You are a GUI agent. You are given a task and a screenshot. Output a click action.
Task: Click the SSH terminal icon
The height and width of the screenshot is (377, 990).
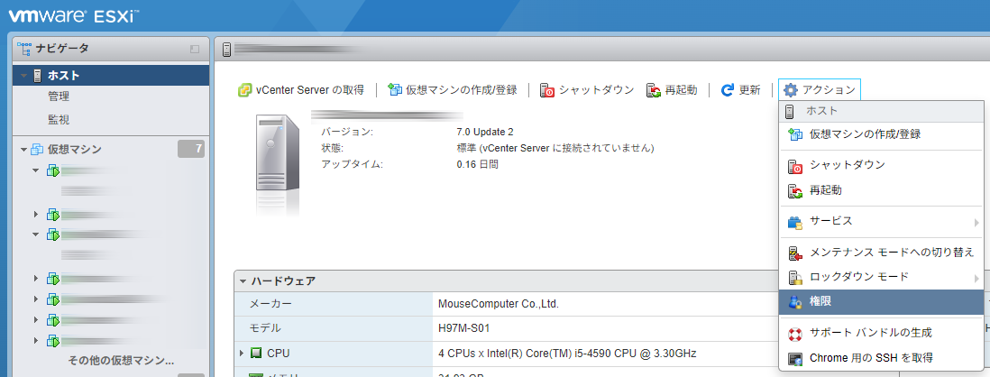795,359
